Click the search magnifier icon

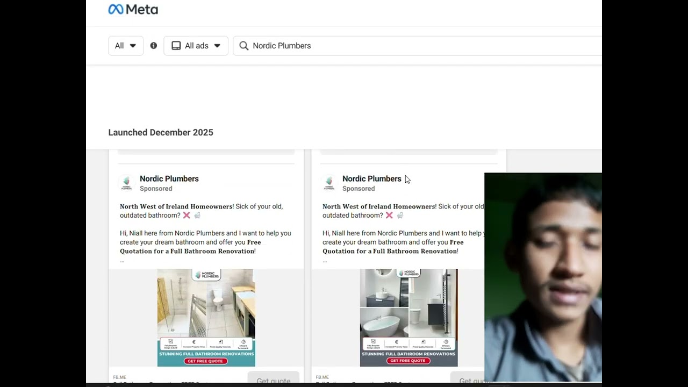[243, 46]
